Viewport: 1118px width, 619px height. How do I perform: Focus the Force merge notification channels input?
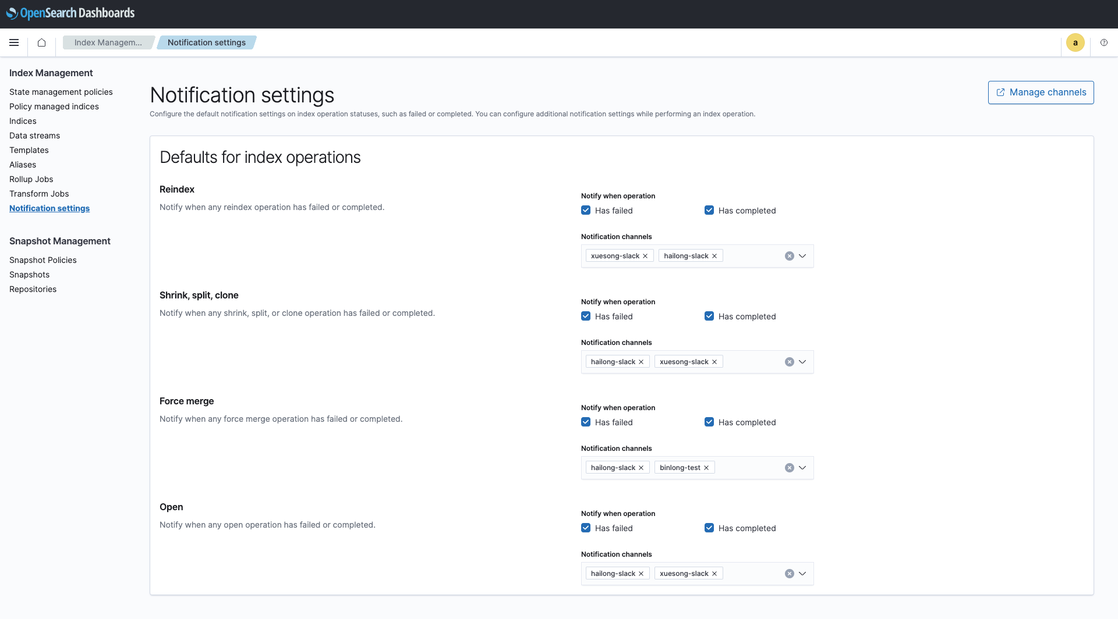(697, 468)
